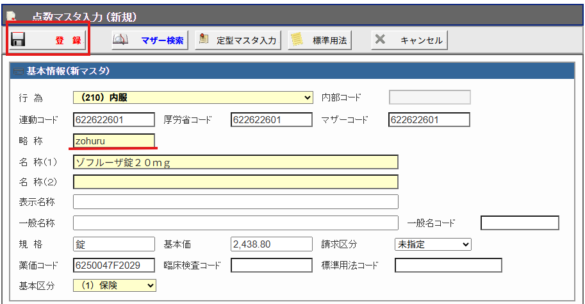Image resolution: width=585 pixels, height=304 pixels.
Task: Click the X icon beside キャンセル
Action: 380,40
